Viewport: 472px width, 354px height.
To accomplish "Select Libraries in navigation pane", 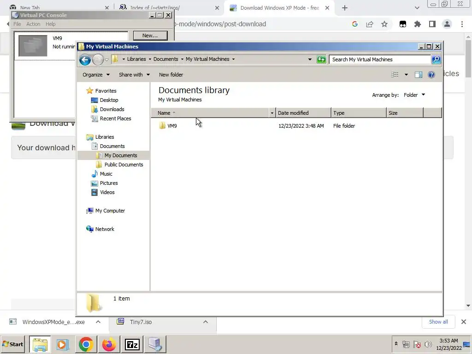I will tap(105, 137).
